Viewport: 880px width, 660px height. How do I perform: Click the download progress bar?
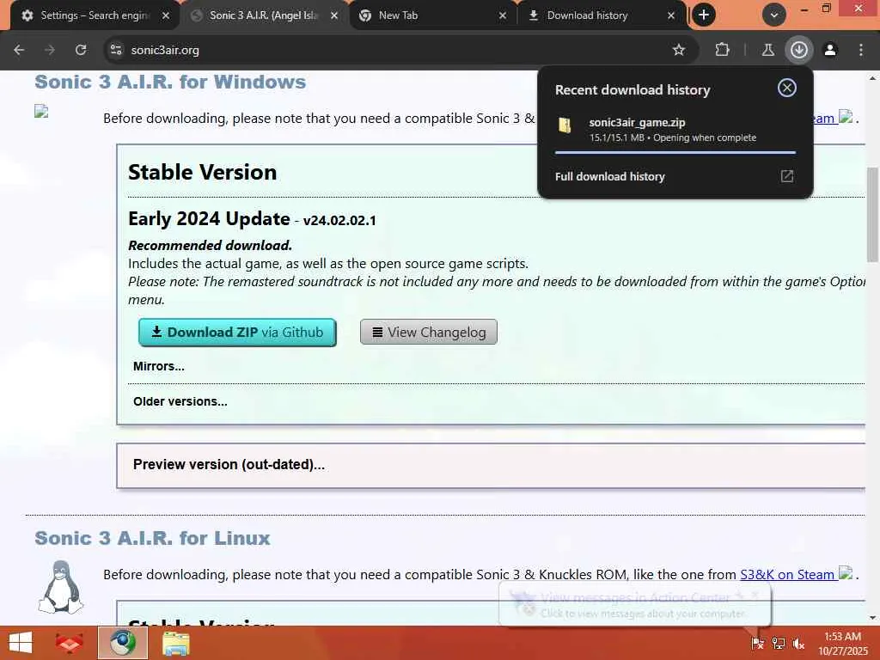[675, 152]
